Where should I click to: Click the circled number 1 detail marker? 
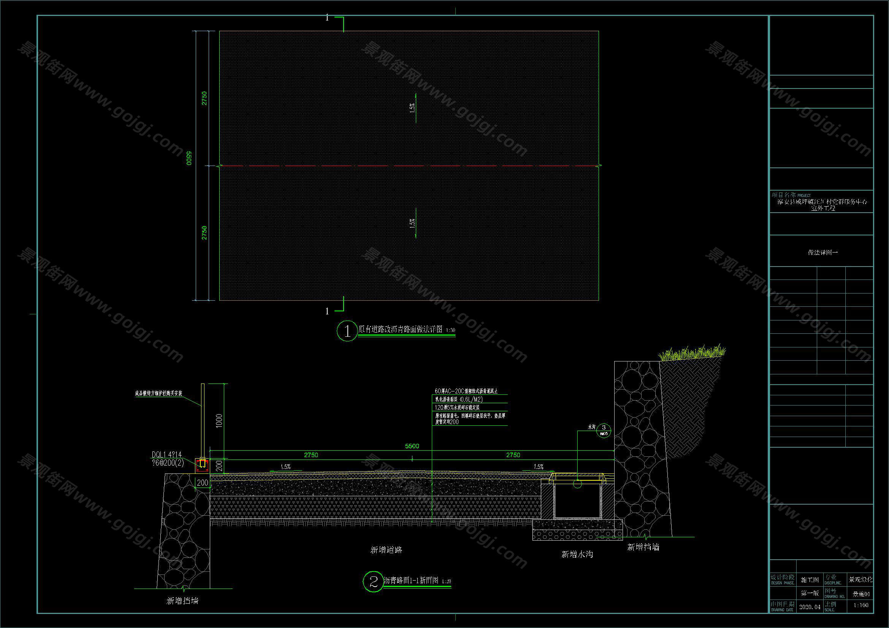[x=347, y=331]
